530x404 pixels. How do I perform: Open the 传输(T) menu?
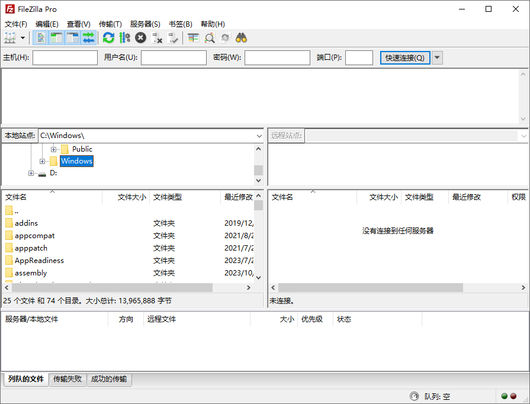tap(110, 24)
